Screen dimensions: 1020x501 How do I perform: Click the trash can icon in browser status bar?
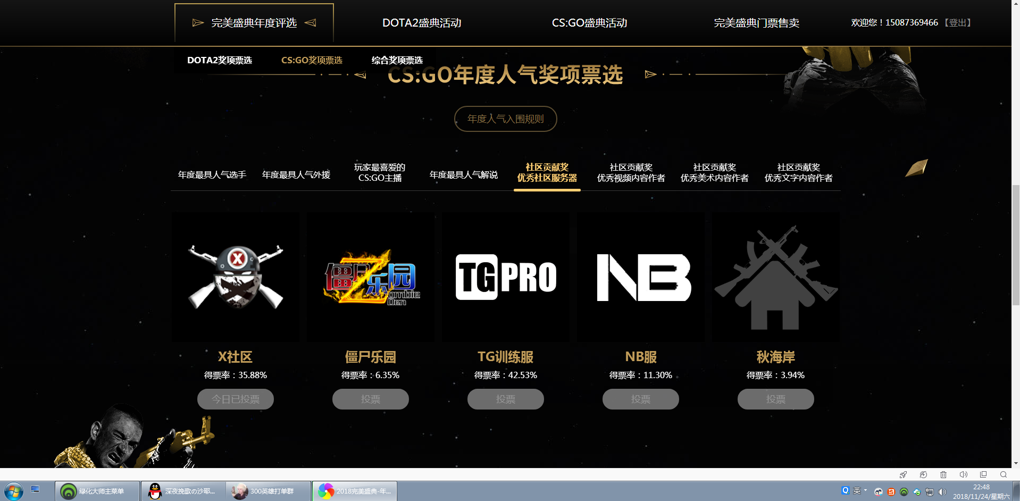tap(943, 474)
